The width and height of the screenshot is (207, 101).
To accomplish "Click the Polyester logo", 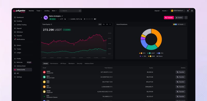I will click(x=19, y=11).
